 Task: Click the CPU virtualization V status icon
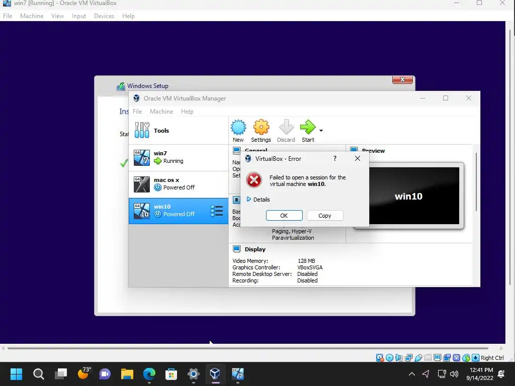[x=457, y=358]
